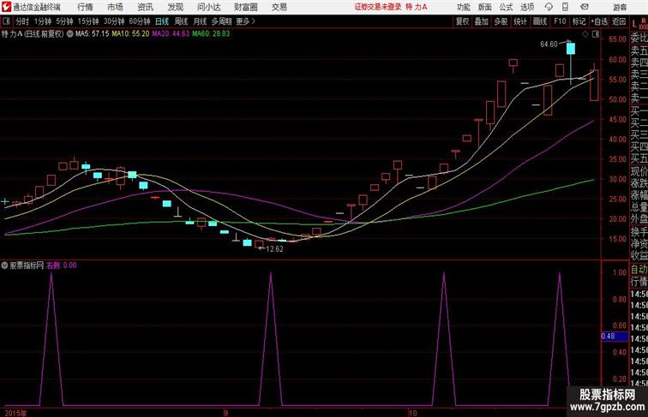Click the 返回 back button
The image size is (648, 417).
coord(619,21)
